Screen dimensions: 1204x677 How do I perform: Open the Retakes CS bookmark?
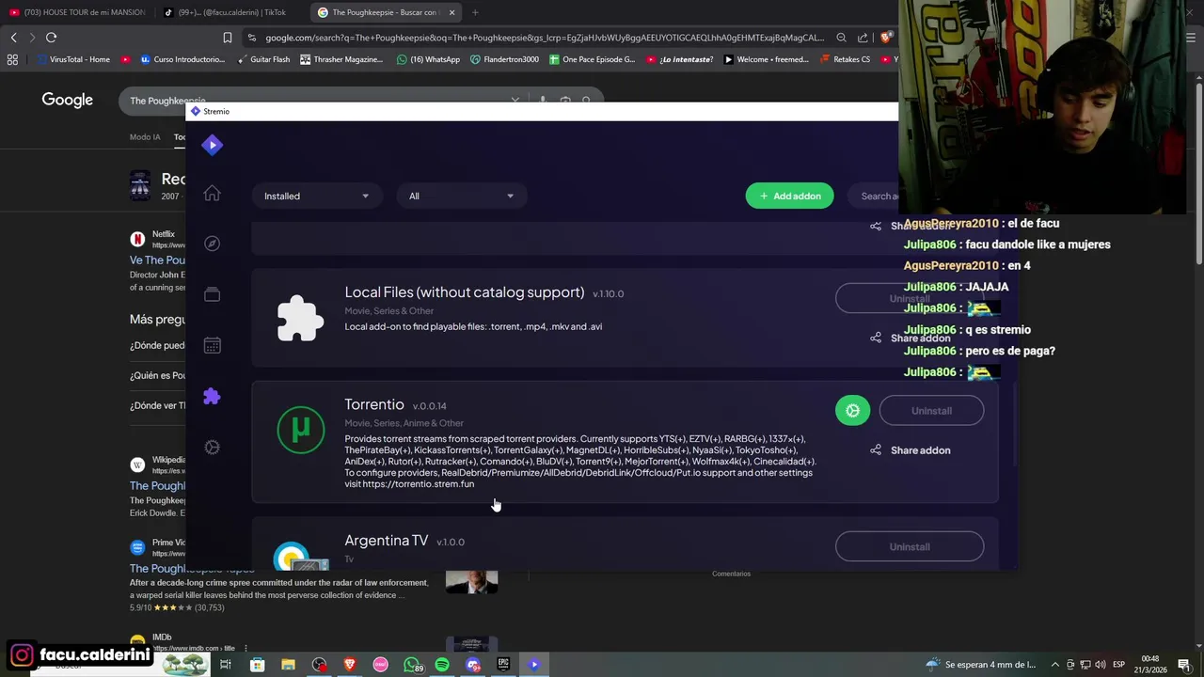(x=845, y=59)
